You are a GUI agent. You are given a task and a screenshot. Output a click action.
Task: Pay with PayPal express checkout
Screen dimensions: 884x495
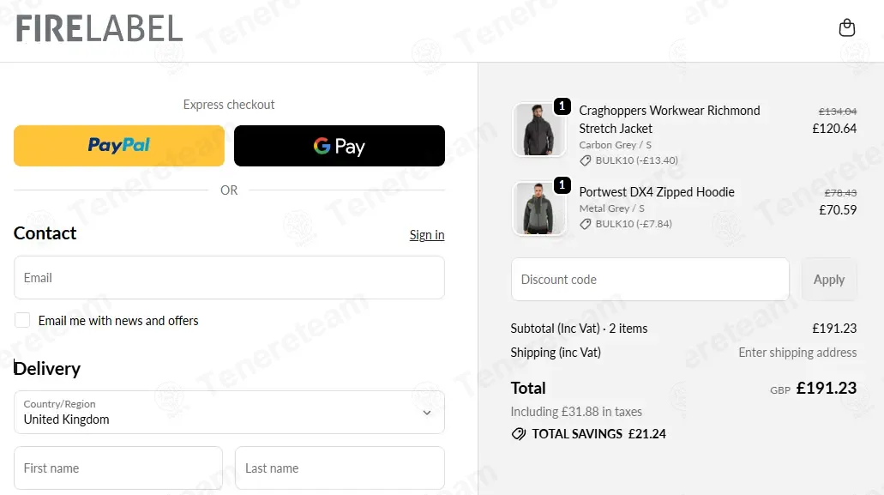[119, 146]
